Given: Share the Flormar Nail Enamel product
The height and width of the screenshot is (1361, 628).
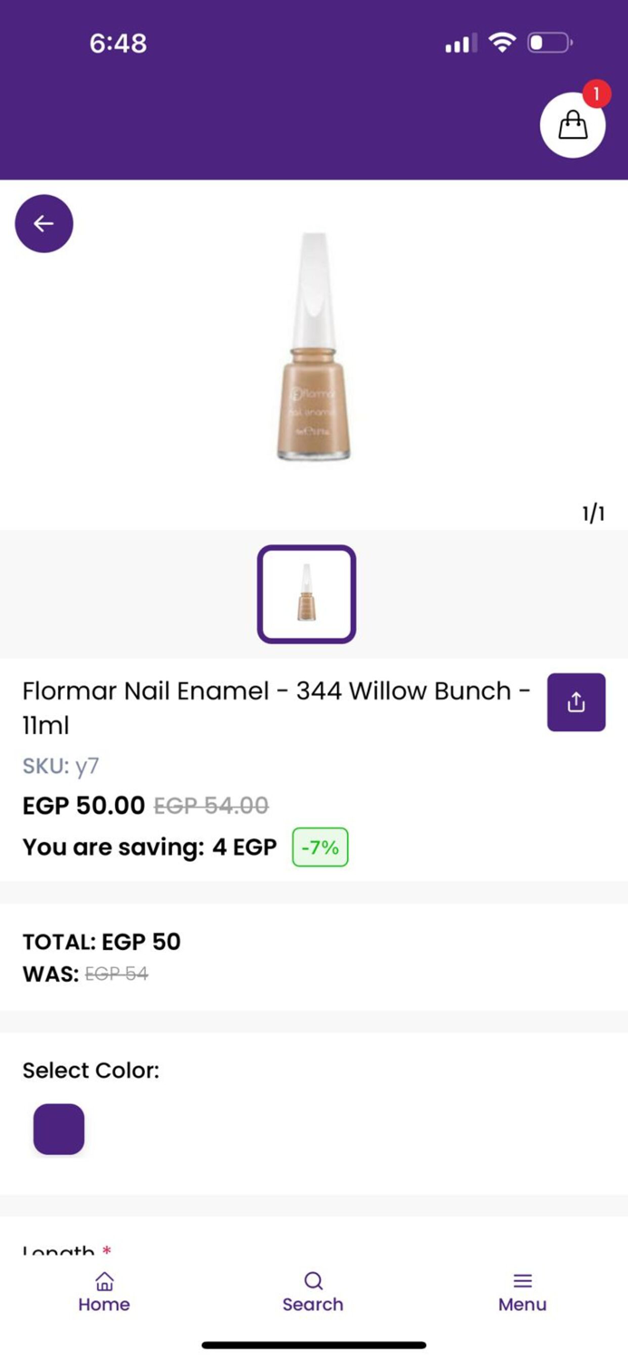Looking at the screenshot, I should pyautogui.click(x=576, y=702).
